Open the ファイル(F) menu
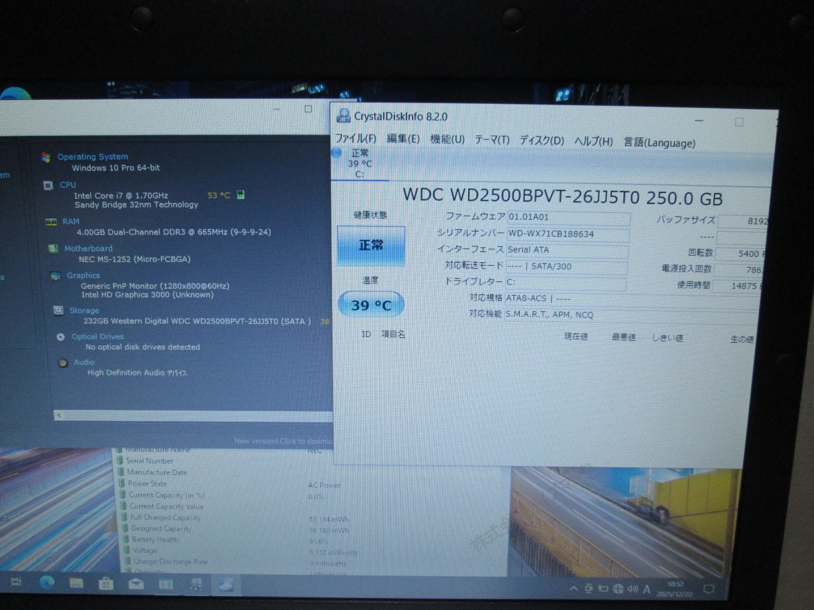The width and height of the screenshot is (814, 610). point(356,138)
